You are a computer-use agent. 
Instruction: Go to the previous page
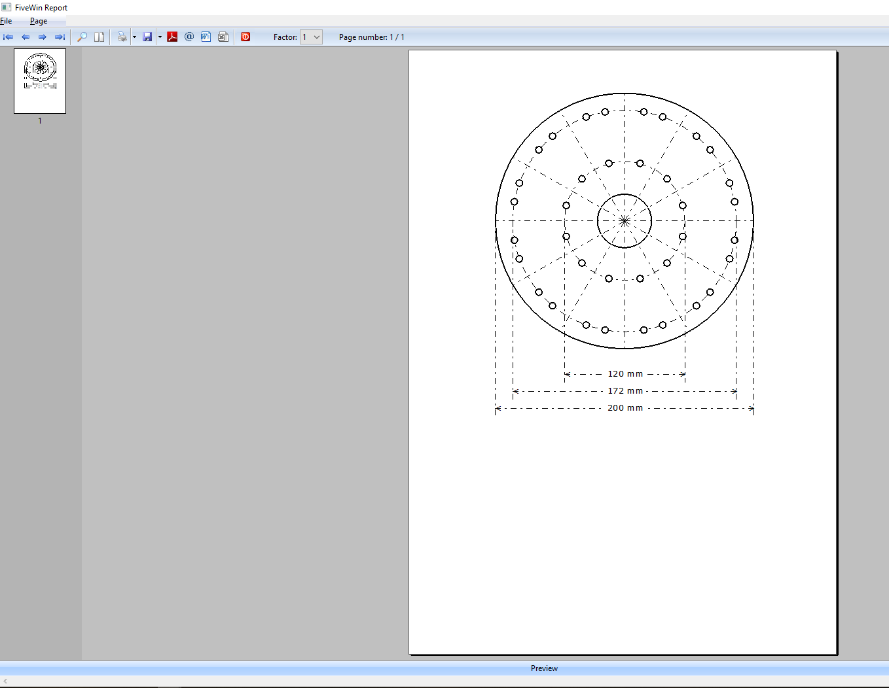click(x=26, y=37)
